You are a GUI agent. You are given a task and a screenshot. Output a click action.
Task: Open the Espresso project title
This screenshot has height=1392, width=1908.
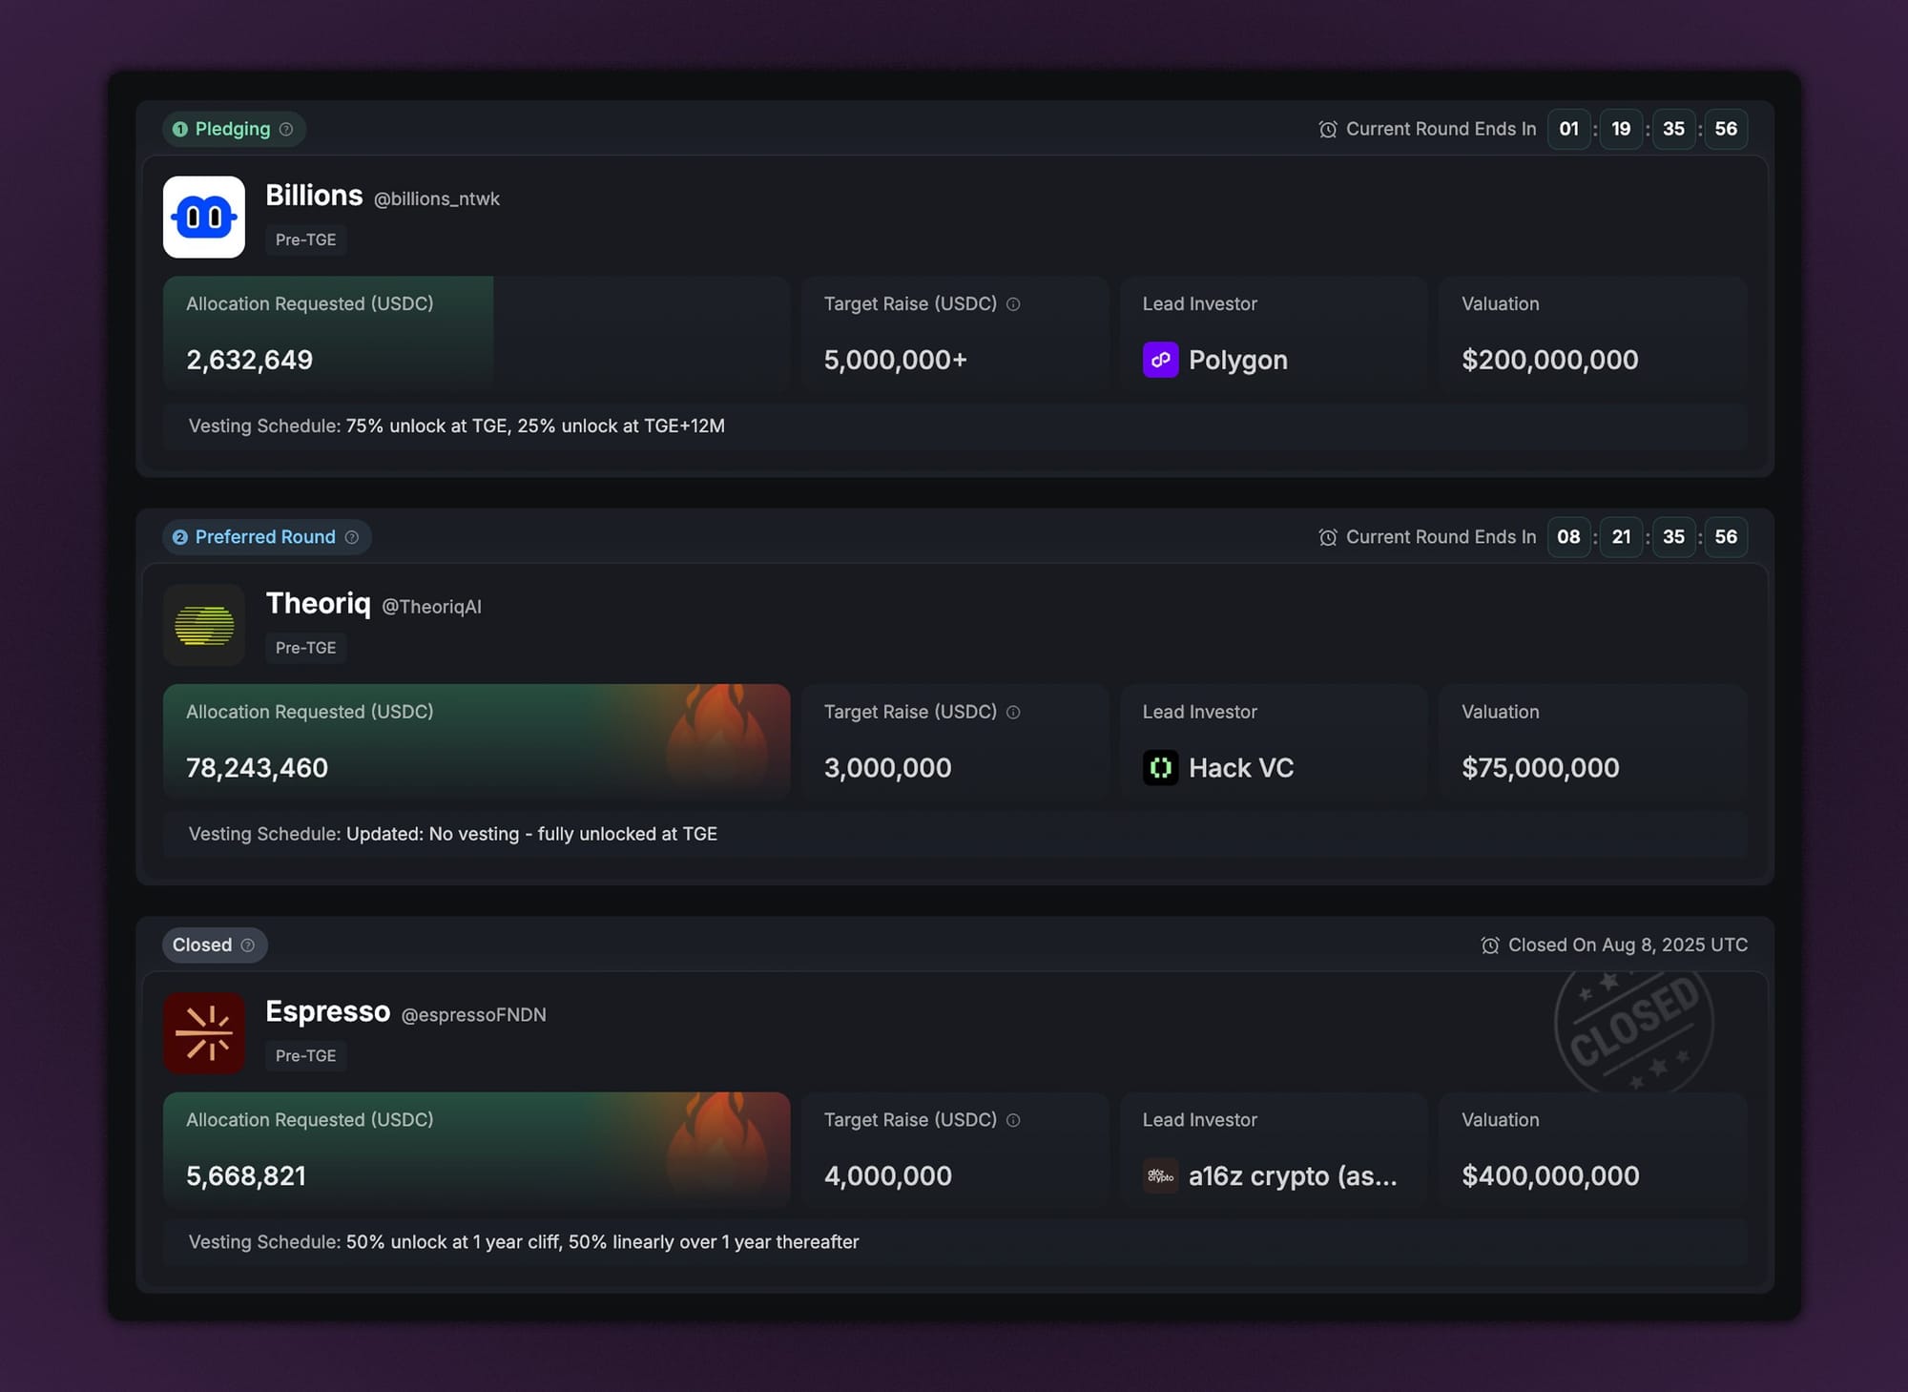click(x=328, y=1011)
